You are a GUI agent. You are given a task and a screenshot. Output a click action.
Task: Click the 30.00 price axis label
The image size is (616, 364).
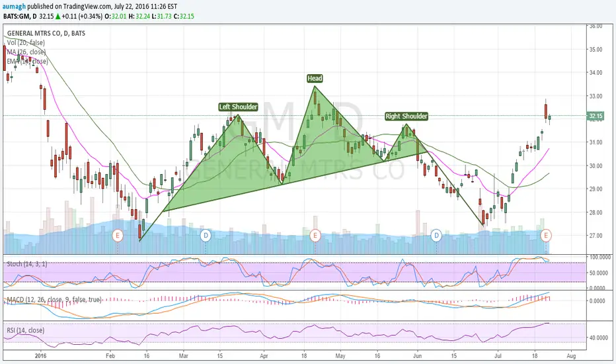point(596,165)
